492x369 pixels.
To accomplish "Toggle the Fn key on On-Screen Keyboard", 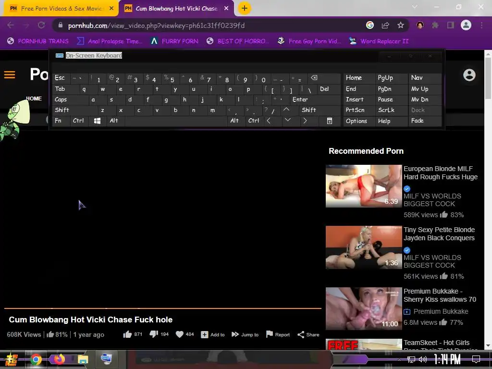I will tap(61, 121).
